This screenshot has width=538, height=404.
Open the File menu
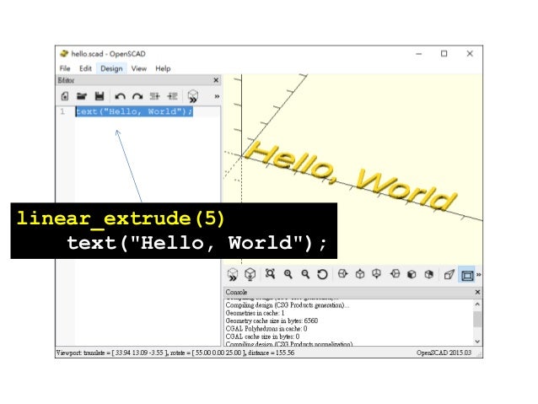[64, 68]
